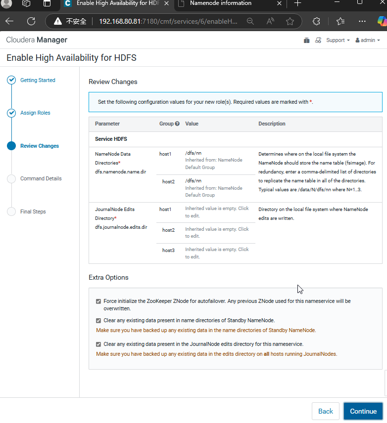The image size is (387, 423).
Task: Reload the page with the refresh icon
Action: [x=31, y=21]
